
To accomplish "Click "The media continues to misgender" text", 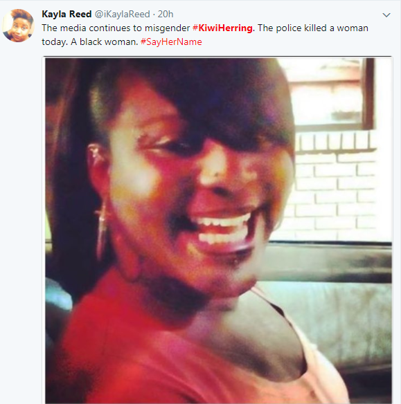I will click(x=116, y=28).
